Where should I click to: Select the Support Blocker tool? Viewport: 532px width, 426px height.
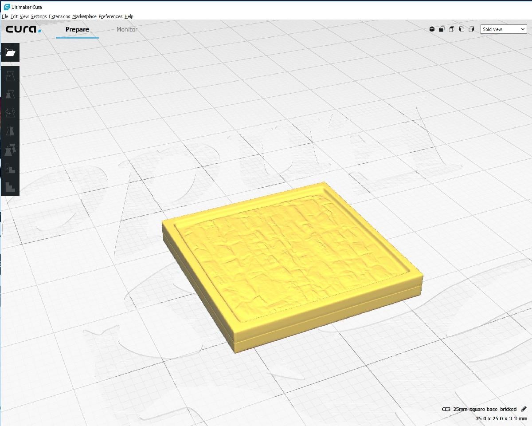(x=10, y=168)
